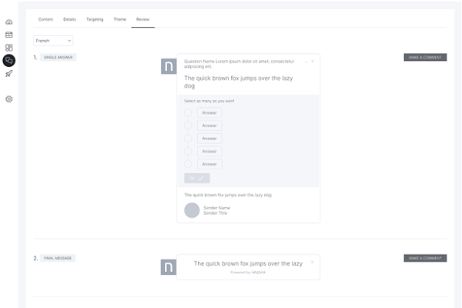
Task: Open the layout grid icon in sidebar
Action: (9, 48)
